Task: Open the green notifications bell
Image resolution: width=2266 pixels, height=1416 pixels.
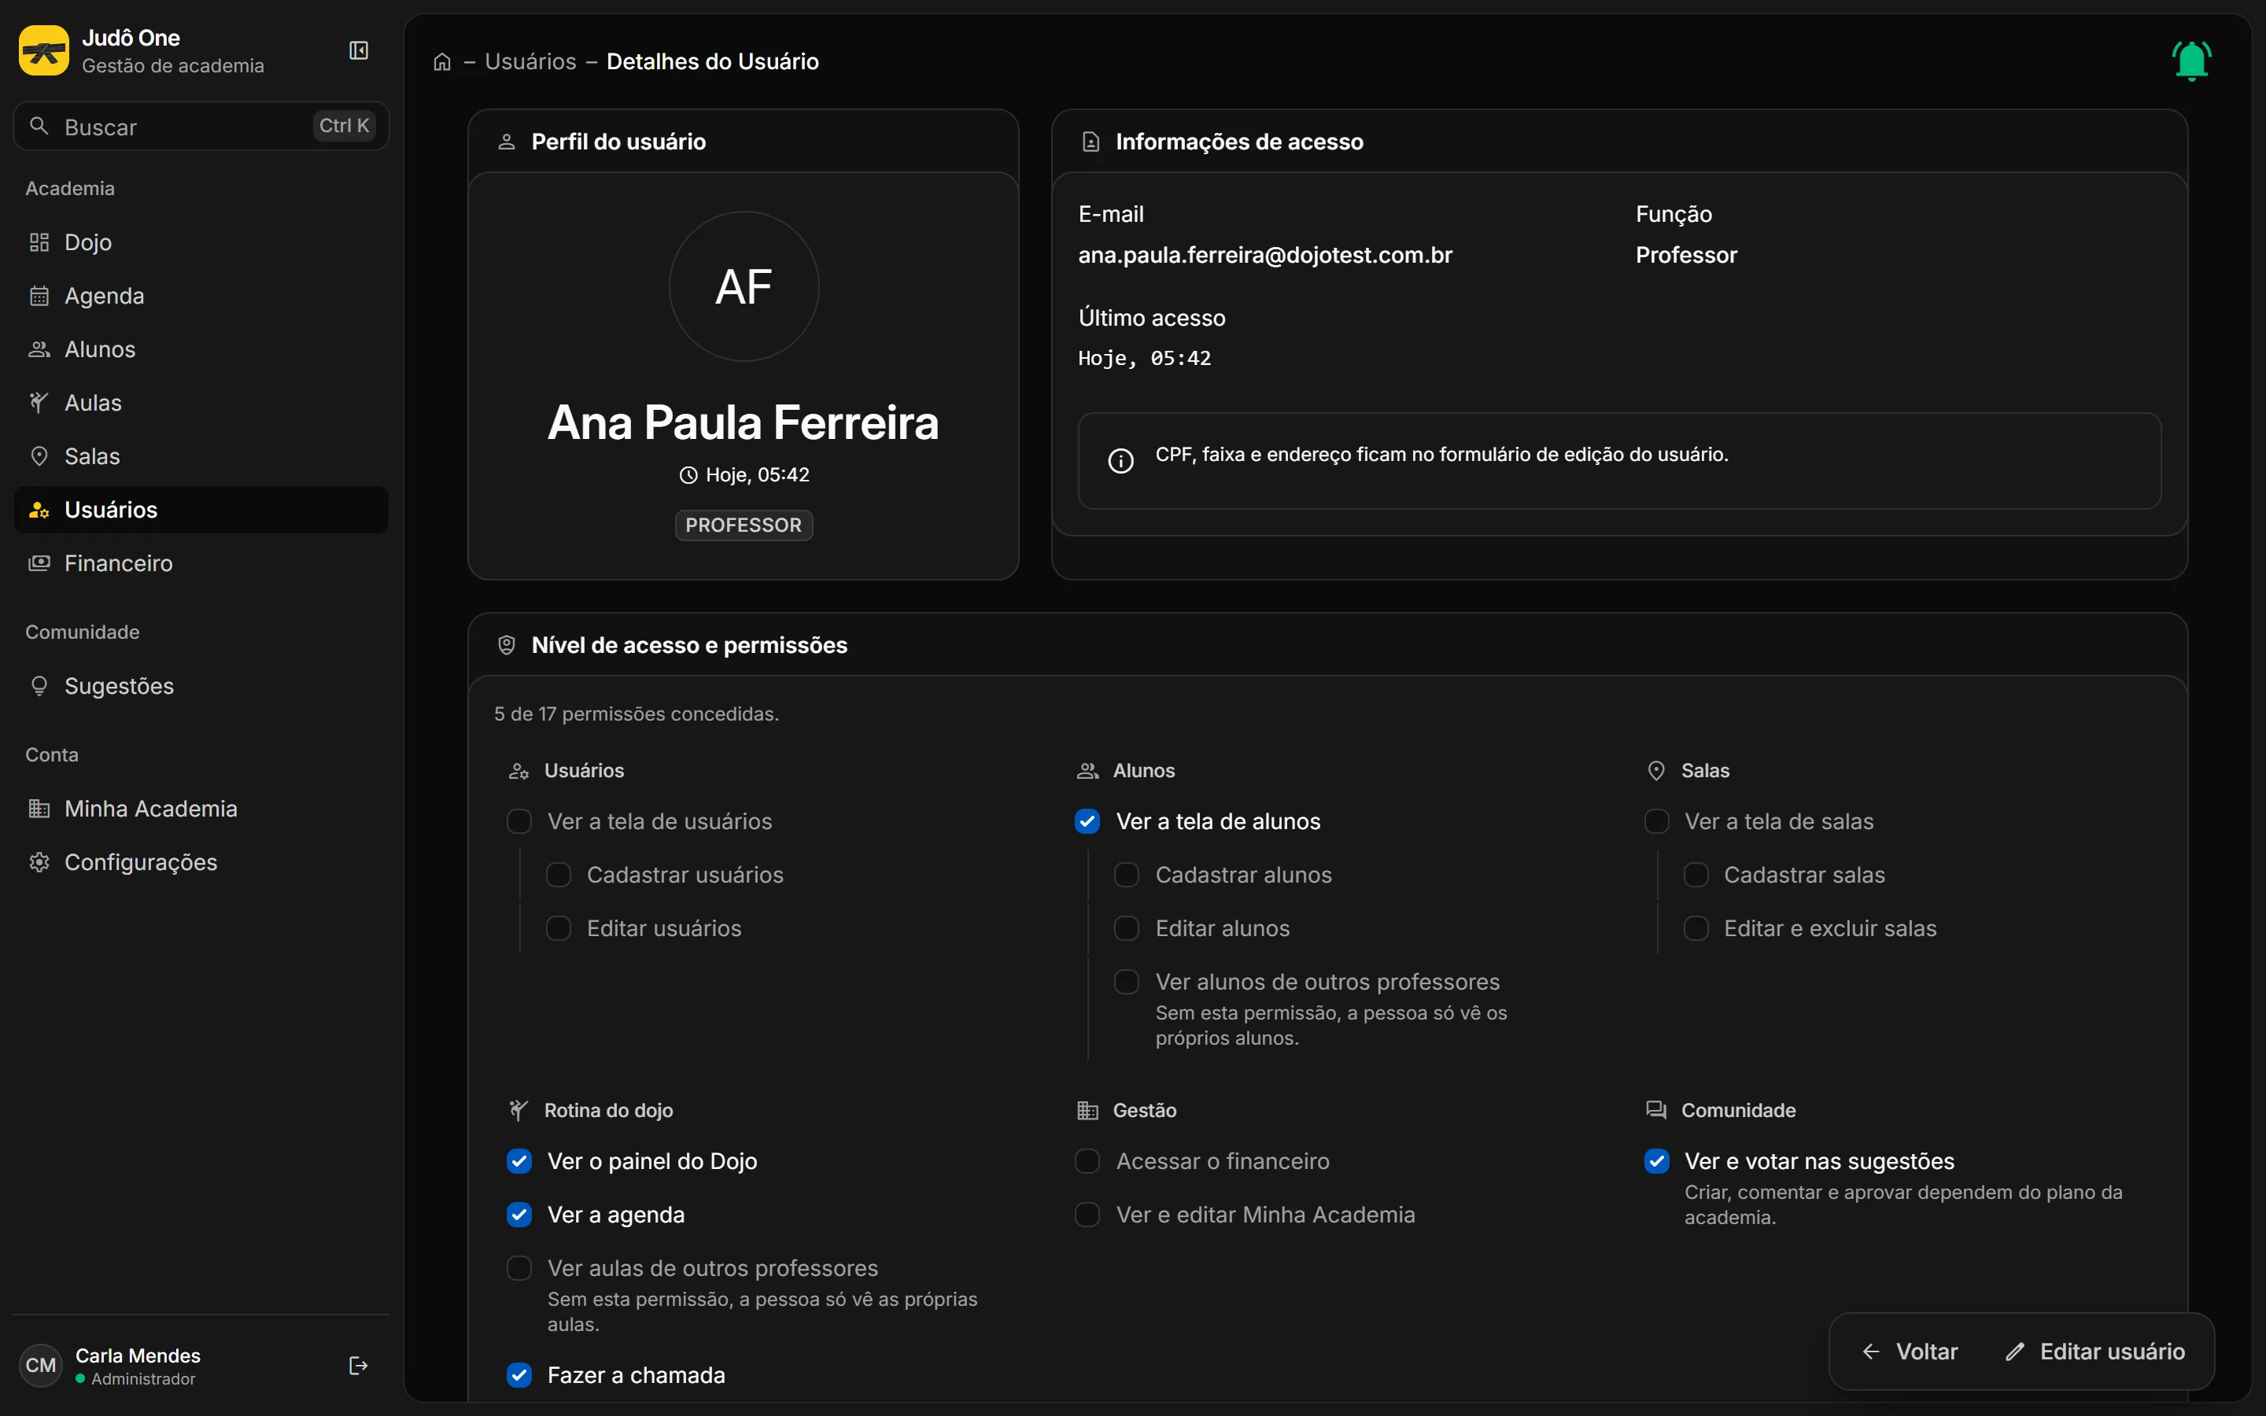Action: [2191, 61]
